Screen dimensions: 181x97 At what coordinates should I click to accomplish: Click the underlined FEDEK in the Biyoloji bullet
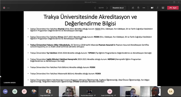click(98, 29)
